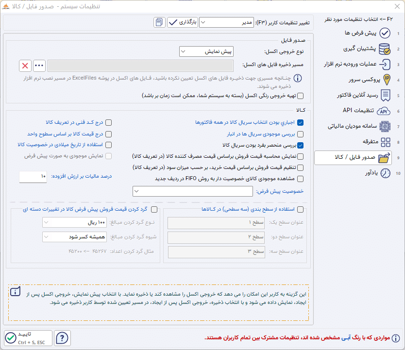
Task: Uncheck اجباری بودن انتخاب سریال کالا
Action: 300,123
